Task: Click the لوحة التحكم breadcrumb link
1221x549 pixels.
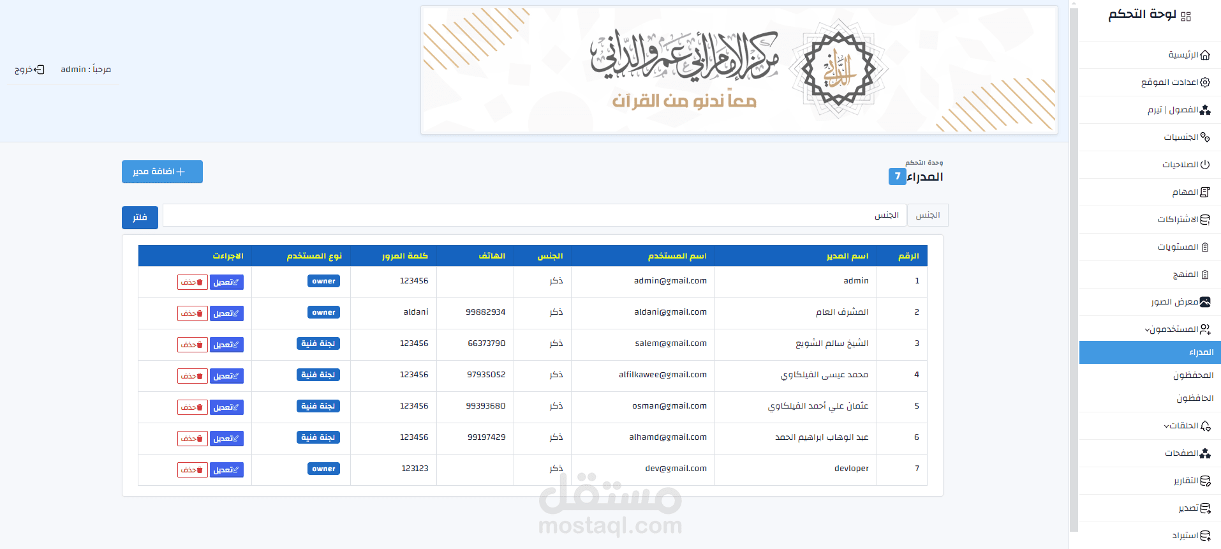Action: (924, 163)
